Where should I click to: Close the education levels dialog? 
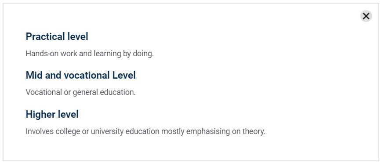click(366, 16)
